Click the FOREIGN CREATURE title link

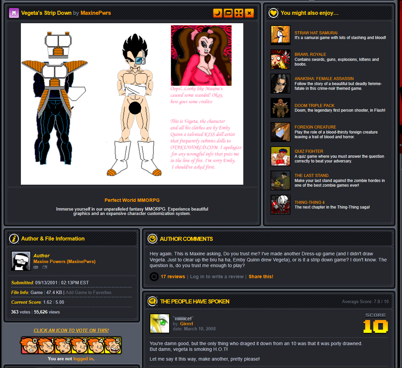pyautogui.click(x=315, y=127)
